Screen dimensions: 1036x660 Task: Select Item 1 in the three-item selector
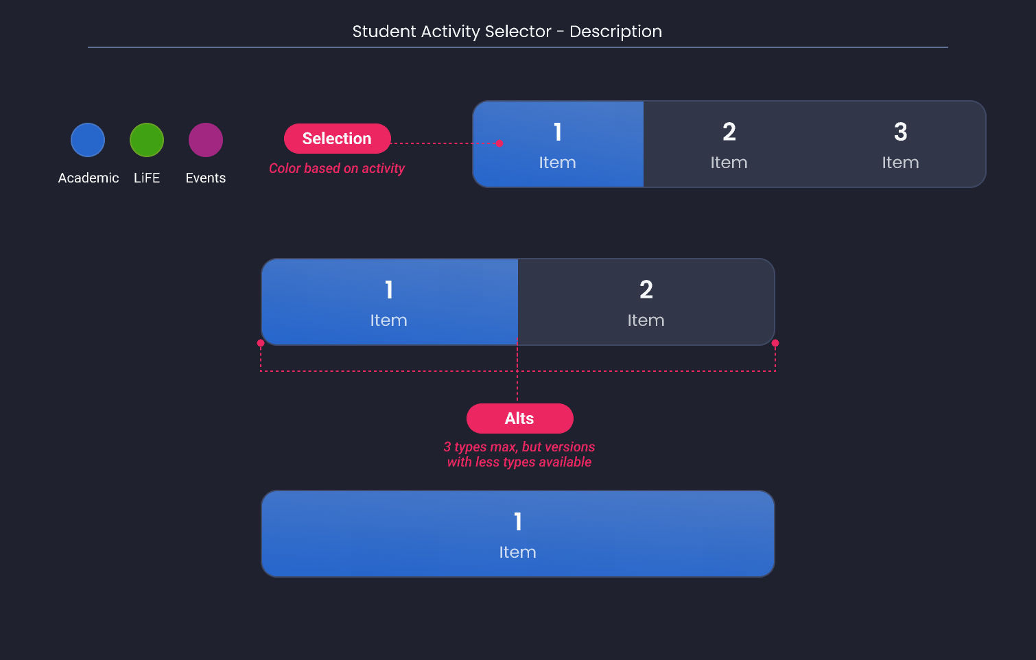coord(558,144)
